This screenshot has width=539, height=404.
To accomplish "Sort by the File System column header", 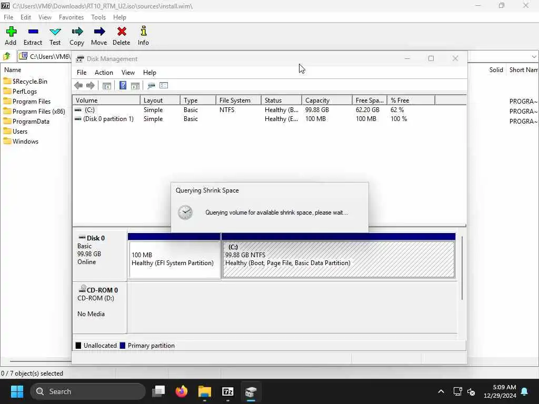I will coord(238,100).
